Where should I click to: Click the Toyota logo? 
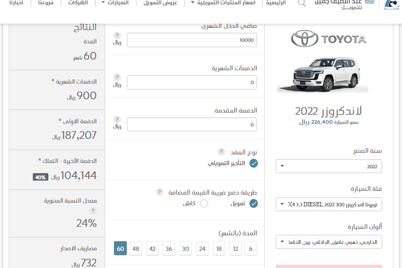[x=329, y=39]
